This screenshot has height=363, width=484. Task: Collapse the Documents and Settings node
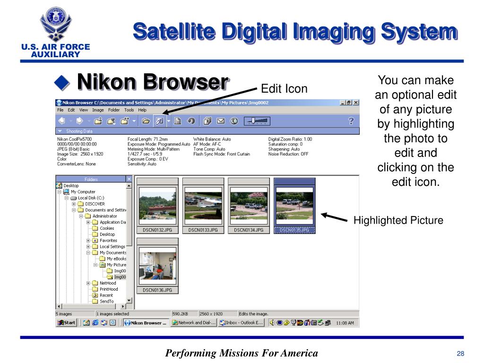coord(74,210)
